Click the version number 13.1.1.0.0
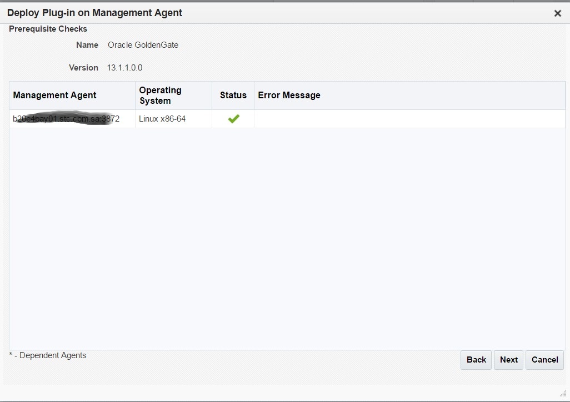570x402 pixels. (x=124, y=68)
